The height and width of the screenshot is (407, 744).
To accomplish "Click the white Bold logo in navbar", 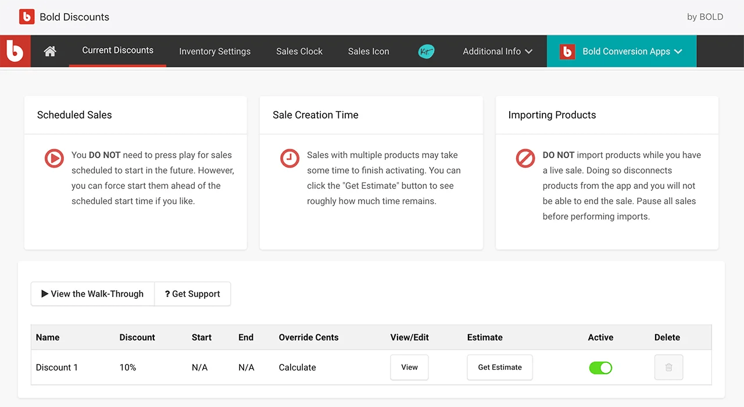I will [15, 51].
